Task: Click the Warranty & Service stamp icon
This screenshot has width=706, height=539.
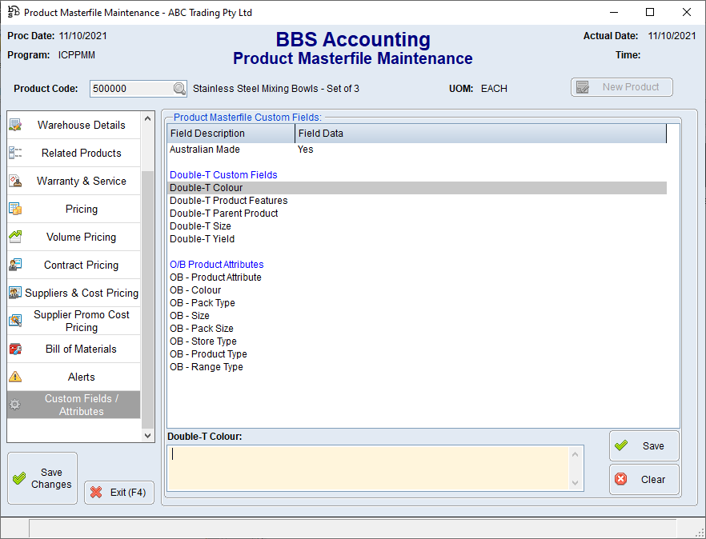Action: point(15,181)
